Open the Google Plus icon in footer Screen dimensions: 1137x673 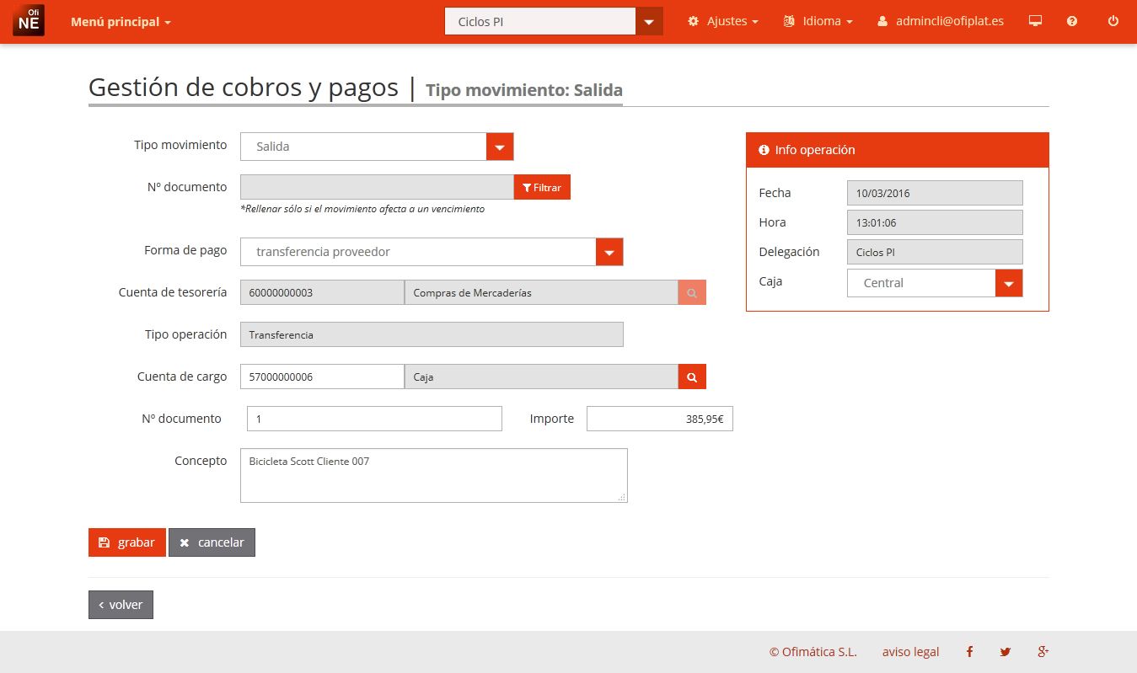pos(1043,652)
